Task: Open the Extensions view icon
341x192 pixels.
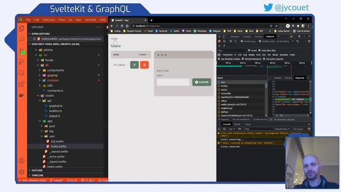Action: point(21,84)
